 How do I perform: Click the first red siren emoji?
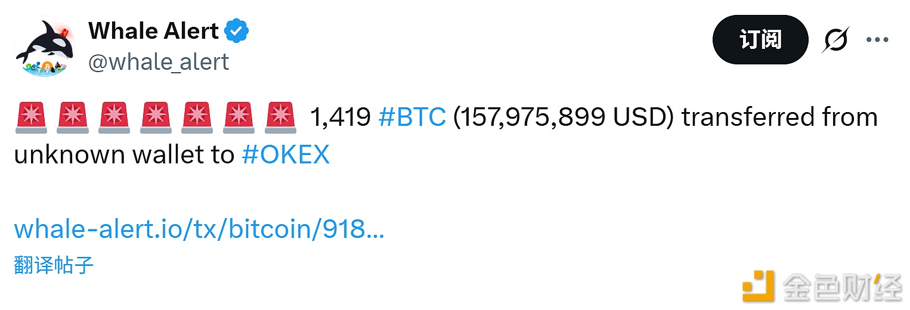click(x=30, y=117)
